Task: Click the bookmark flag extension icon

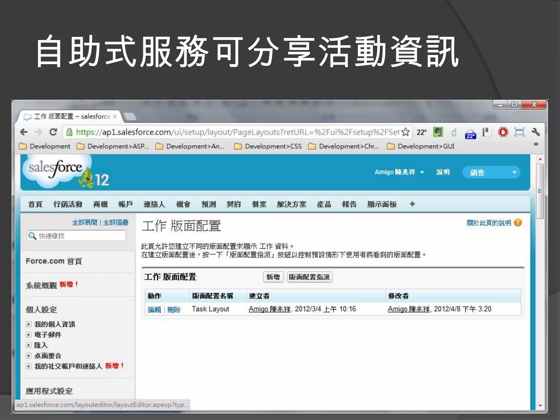Action: click(486, 132)
